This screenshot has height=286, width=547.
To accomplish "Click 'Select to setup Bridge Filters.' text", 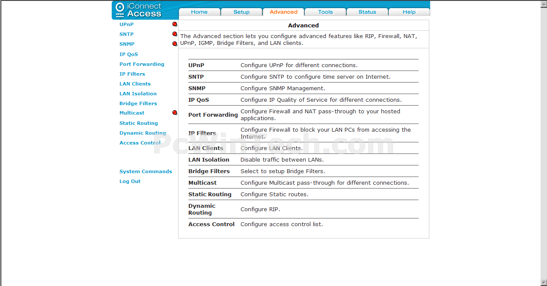I will pyautogui.click(x=283, y=171).
